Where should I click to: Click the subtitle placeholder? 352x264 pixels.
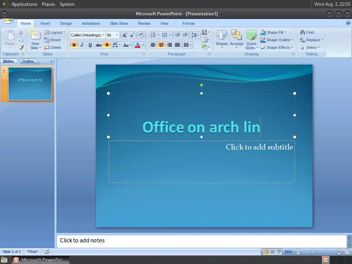tap(202, 162)
